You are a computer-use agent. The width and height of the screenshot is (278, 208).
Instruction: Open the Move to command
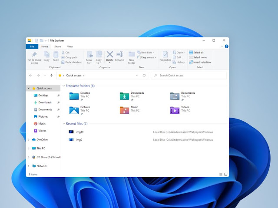click(x=89, y=57)
